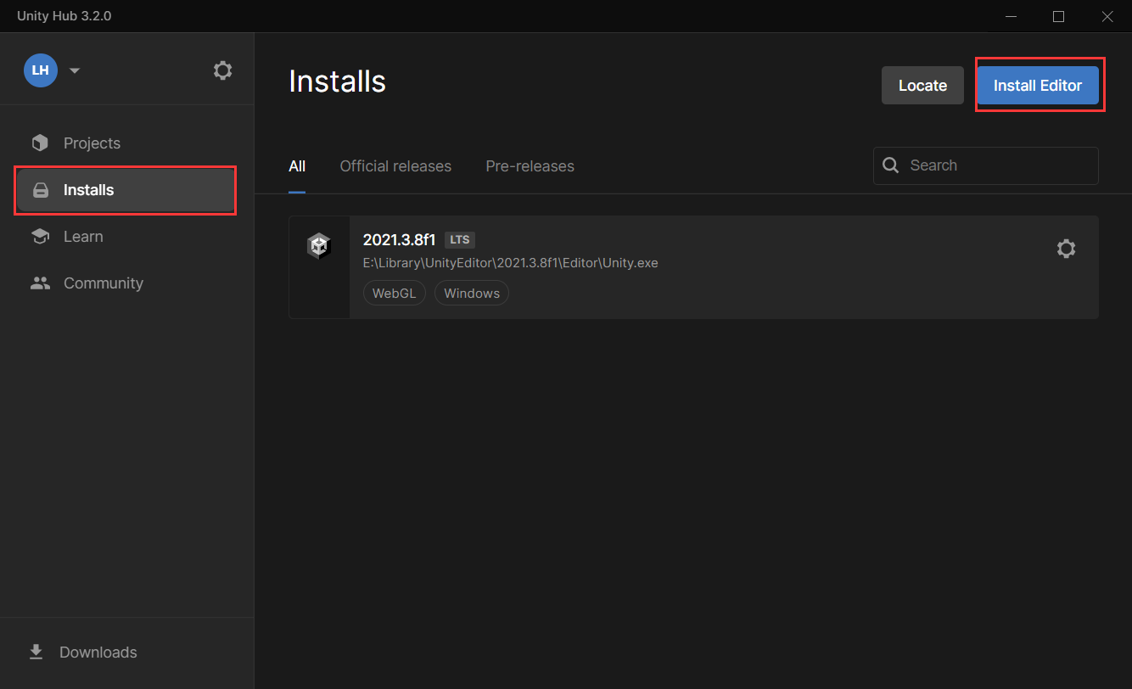Switch to the Pre-releases tab

point(530,166)
